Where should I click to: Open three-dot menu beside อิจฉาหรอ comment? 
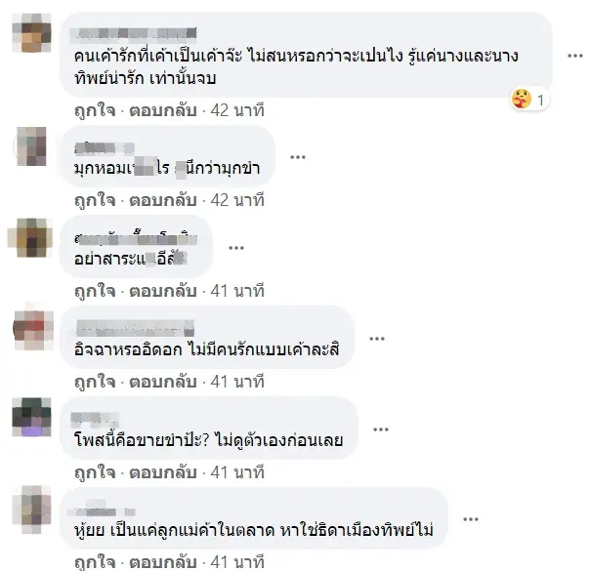click(x=377, y=339)
